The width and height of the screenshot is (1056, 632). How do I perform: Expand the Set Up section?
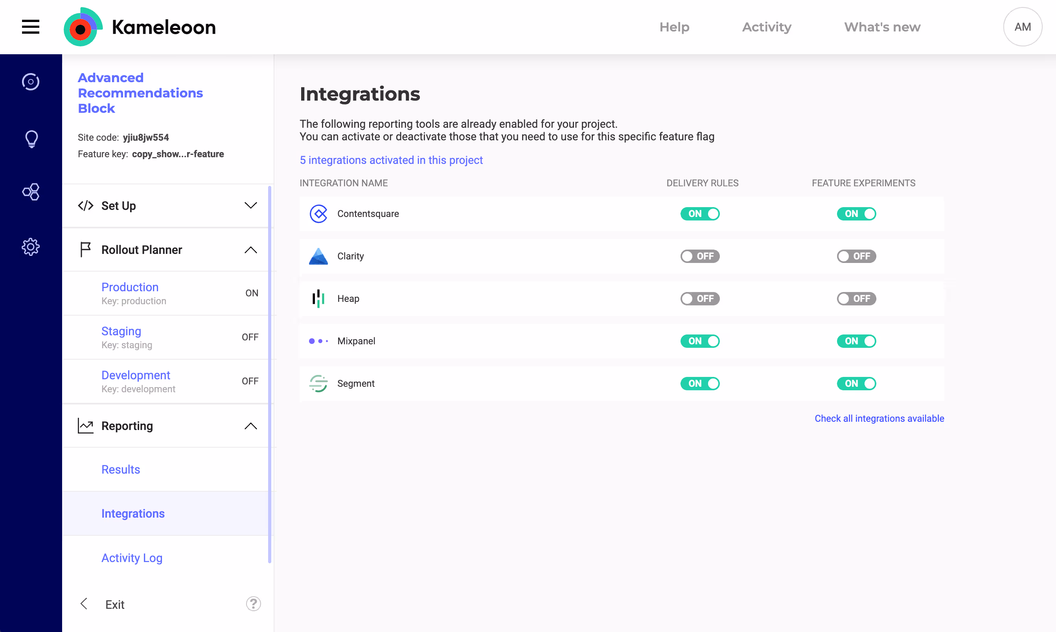click(250, 205)
